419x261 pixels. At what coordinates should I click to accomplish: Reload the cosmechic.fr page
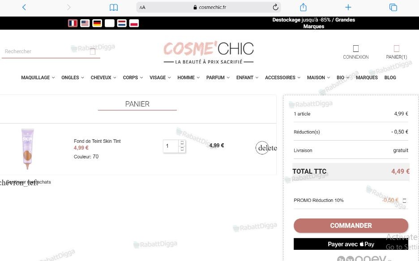[275, 7]
